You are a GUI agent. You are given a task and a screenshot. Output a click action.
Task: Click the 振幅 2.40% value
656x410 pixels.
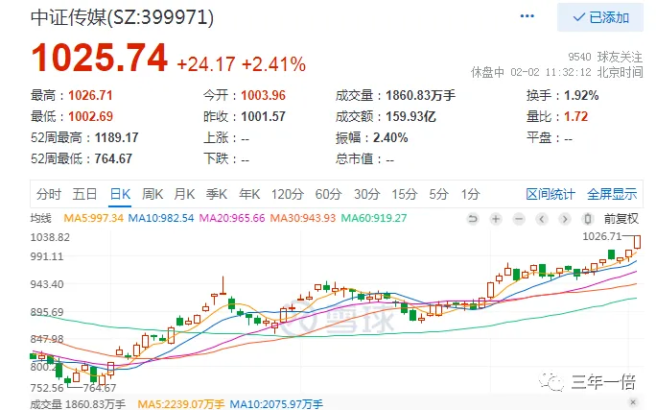click(x=390, y=137)
